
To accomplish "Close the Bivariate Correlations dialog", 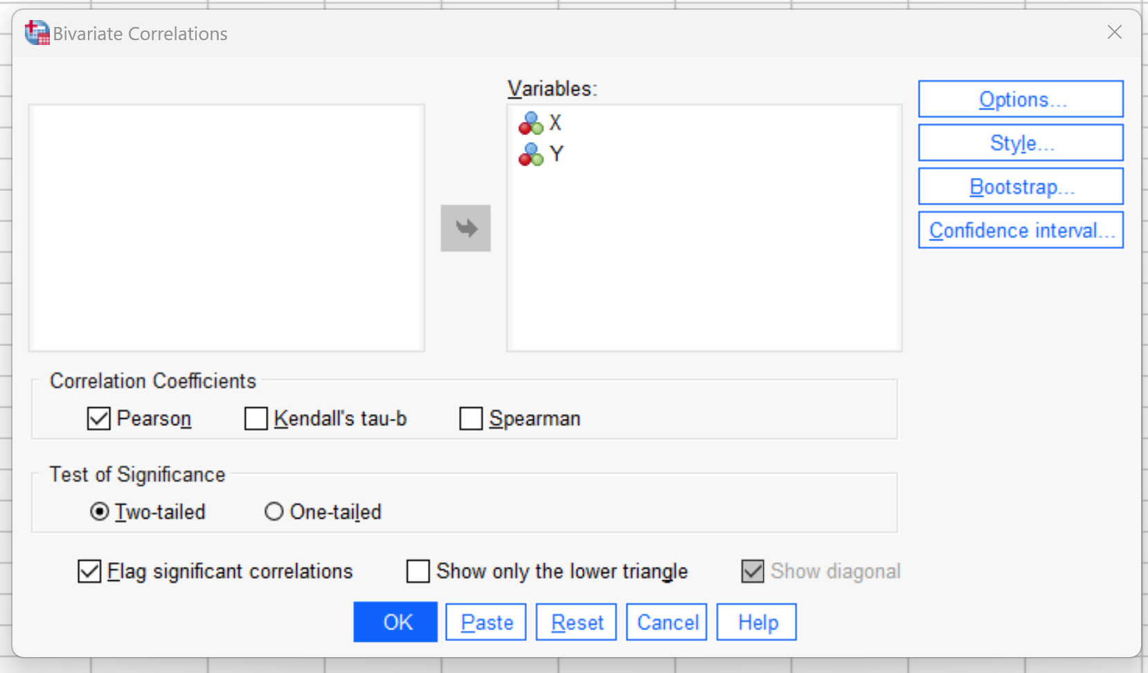I will click(x=1114, y=32).
